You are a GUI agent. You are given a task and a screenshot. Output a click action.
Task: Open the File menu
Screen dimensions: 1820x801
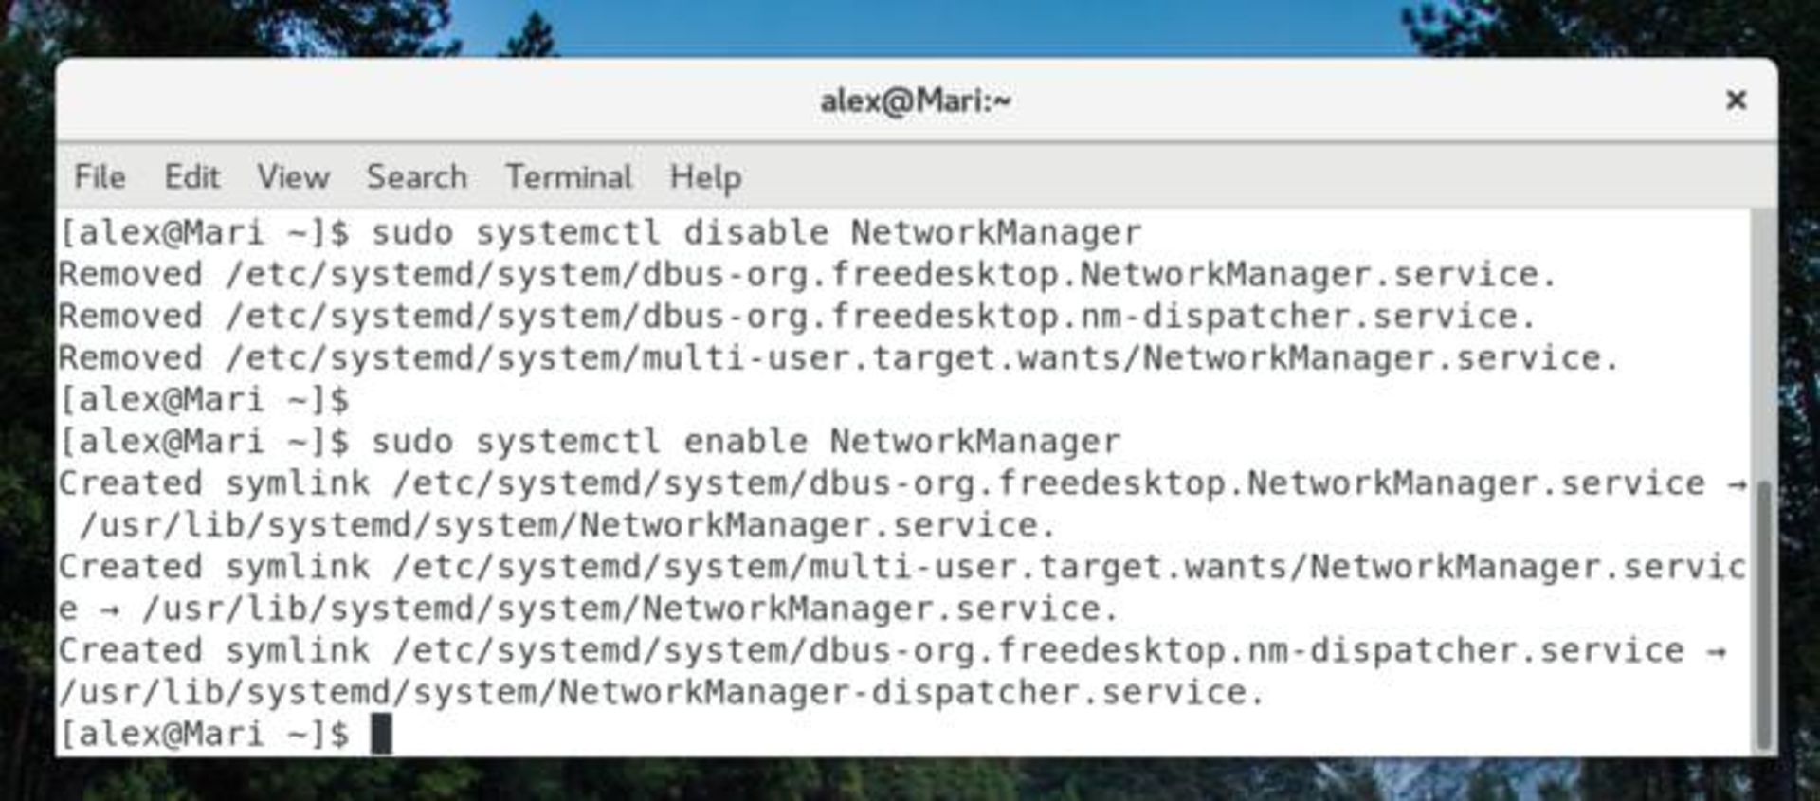(x=100, y=176)
